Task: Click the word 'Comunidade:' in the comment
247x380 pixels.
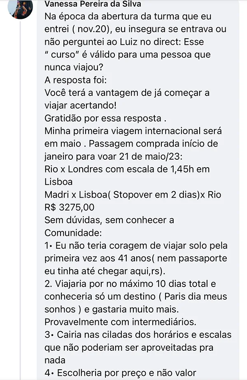Action: (x=73, y=233)
